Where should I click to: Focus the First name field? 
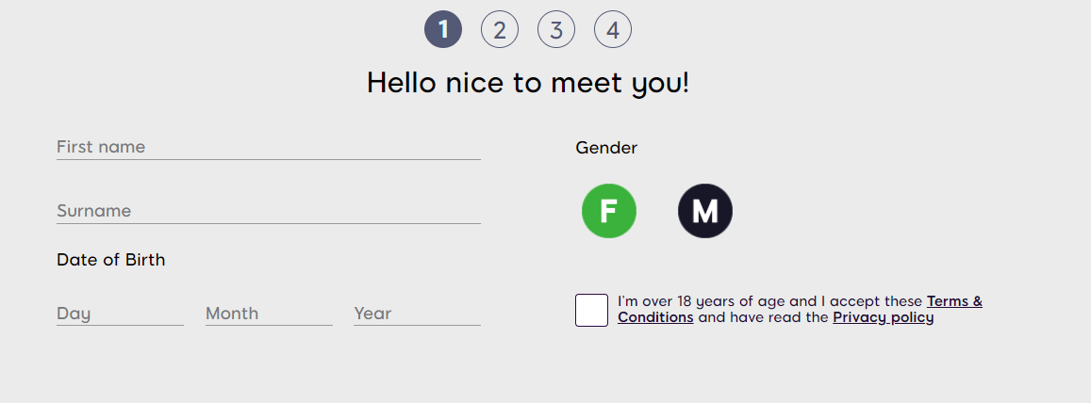coord(268,147)
